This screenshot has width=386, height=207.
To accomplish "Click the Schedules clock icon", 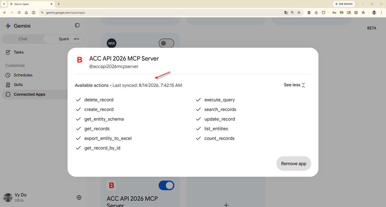I will coord(8,75).
